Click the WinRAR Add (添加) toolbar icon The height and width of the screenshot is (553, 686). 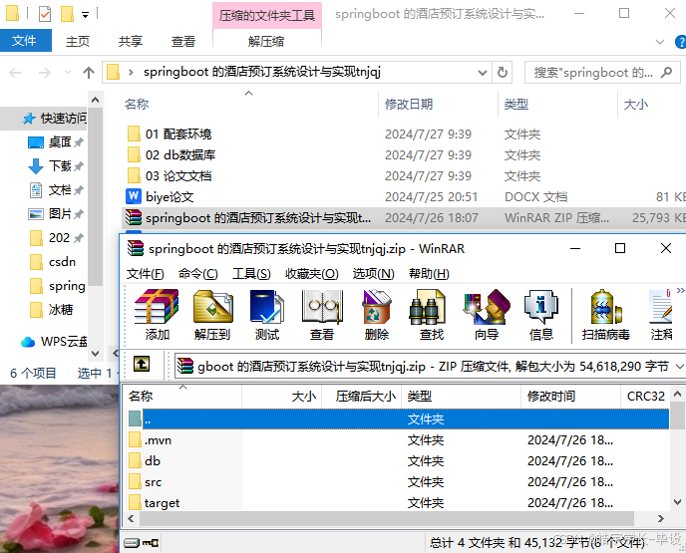point(157,314)
